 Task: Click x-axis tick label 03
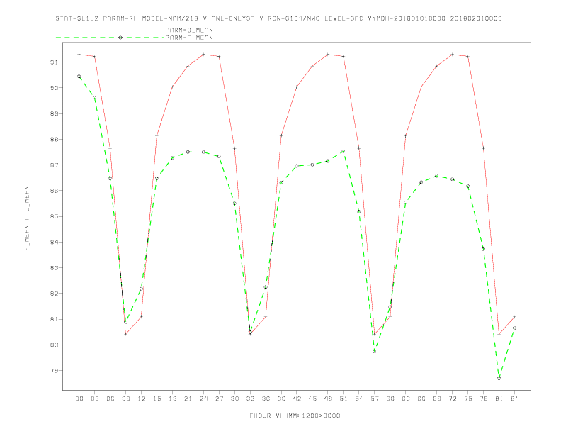[94, 399]
